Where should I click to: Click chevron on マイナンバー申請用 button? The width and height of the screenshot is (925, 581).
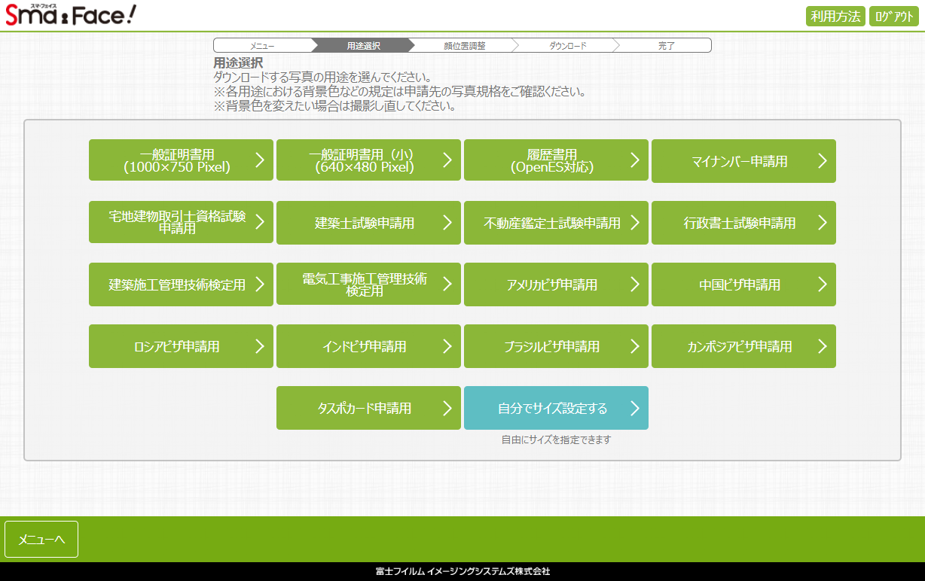822,161
